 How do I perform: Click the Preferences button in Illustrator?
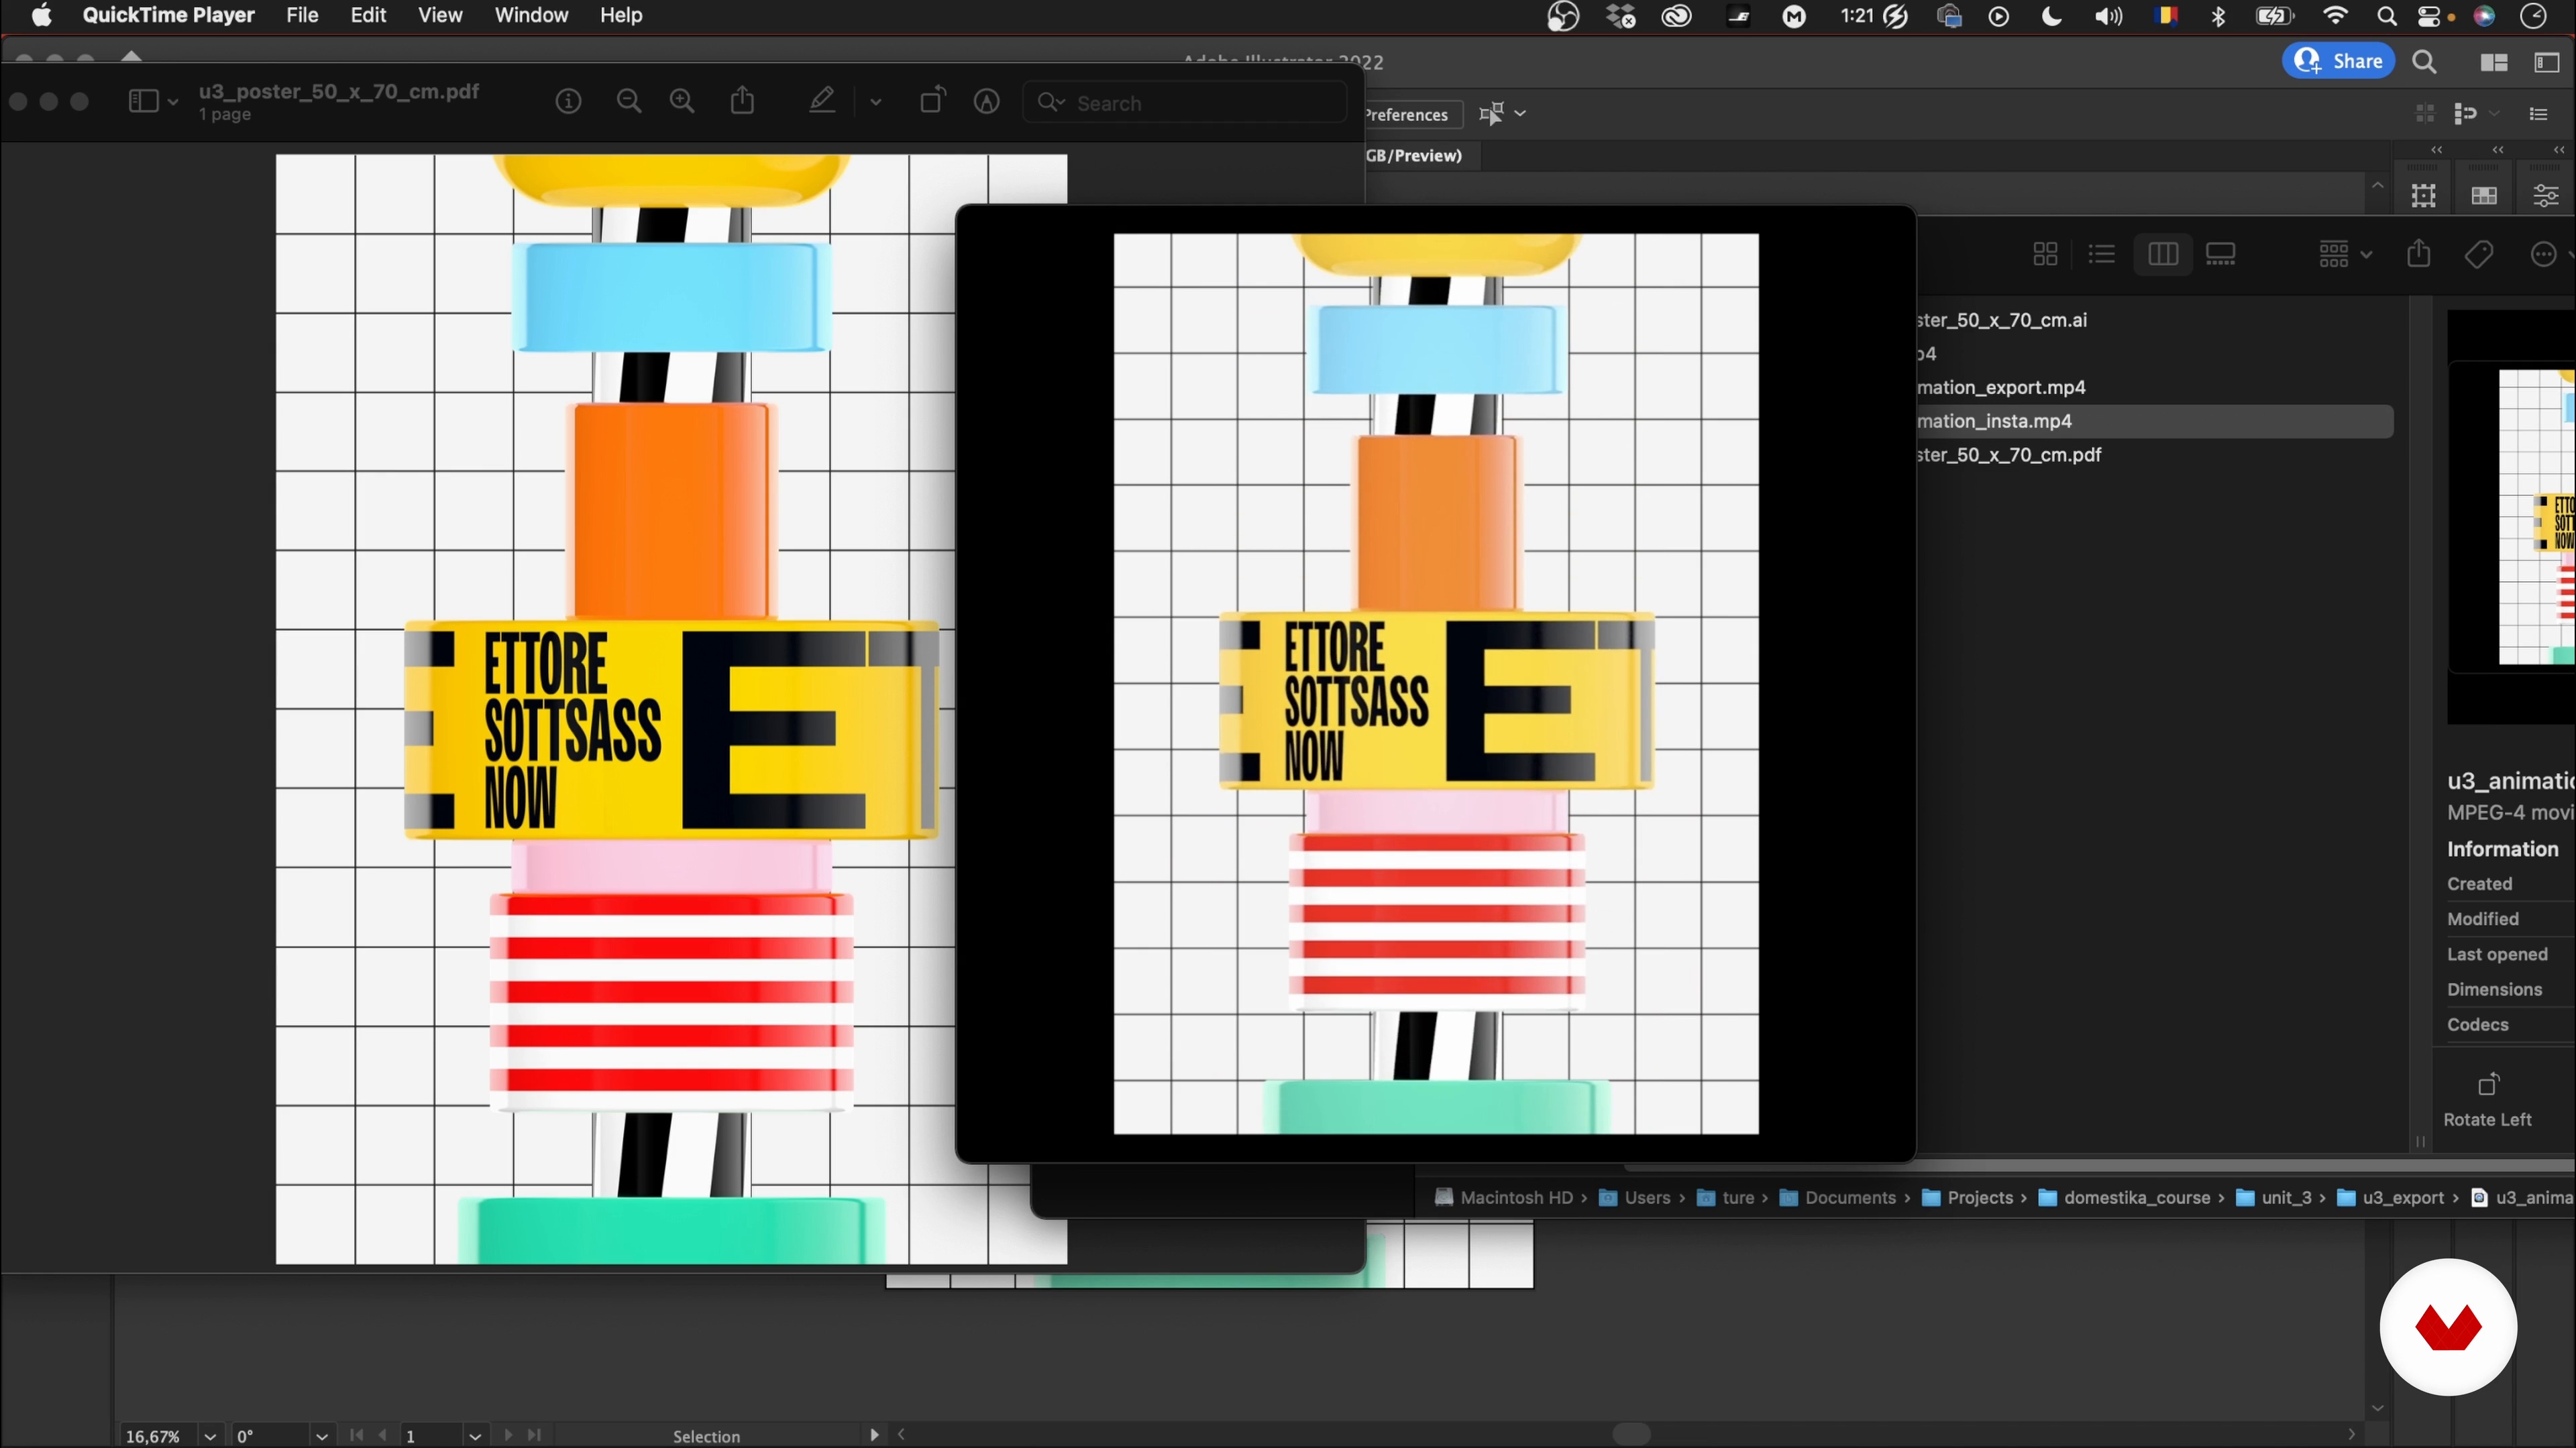[1407, 115]
